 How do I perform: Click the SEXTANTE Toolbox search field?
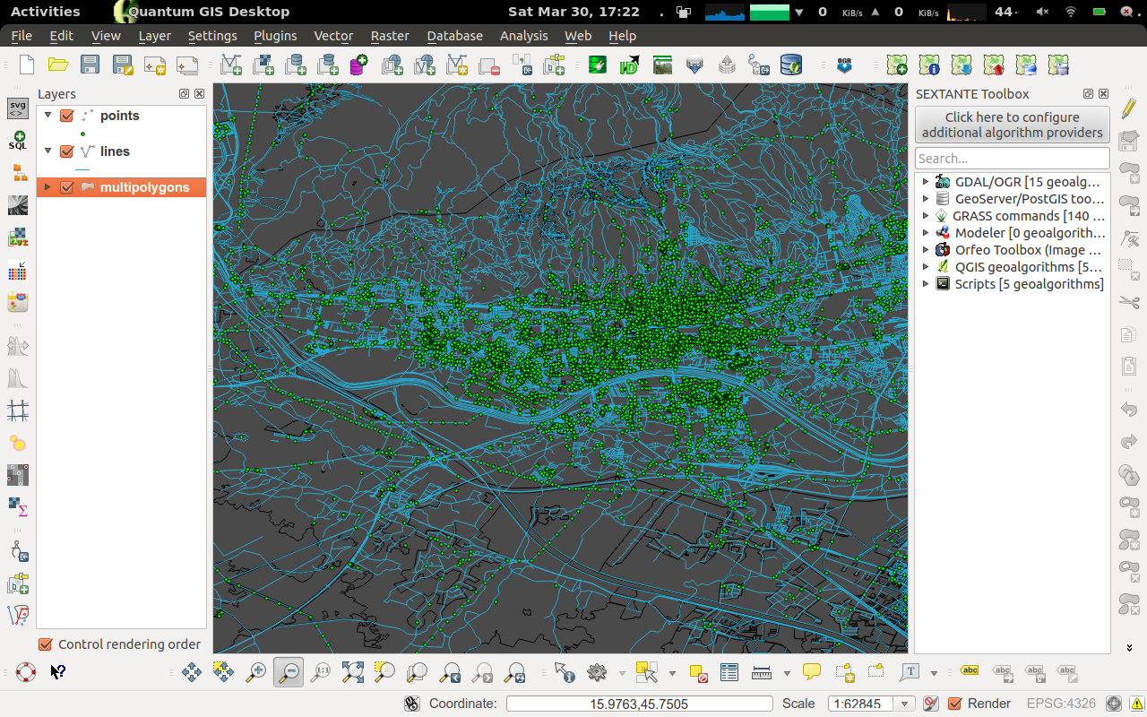point(1012,159)
